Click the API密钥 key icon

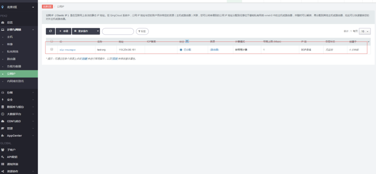[3, 157]
